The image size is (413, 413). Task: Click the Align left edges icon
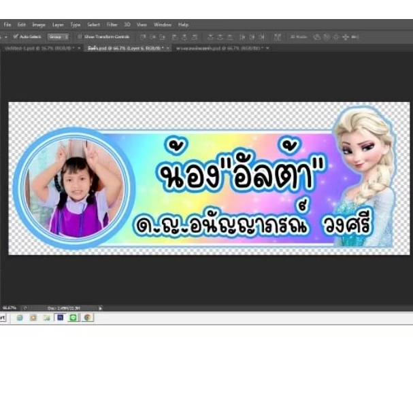point(175,37)
